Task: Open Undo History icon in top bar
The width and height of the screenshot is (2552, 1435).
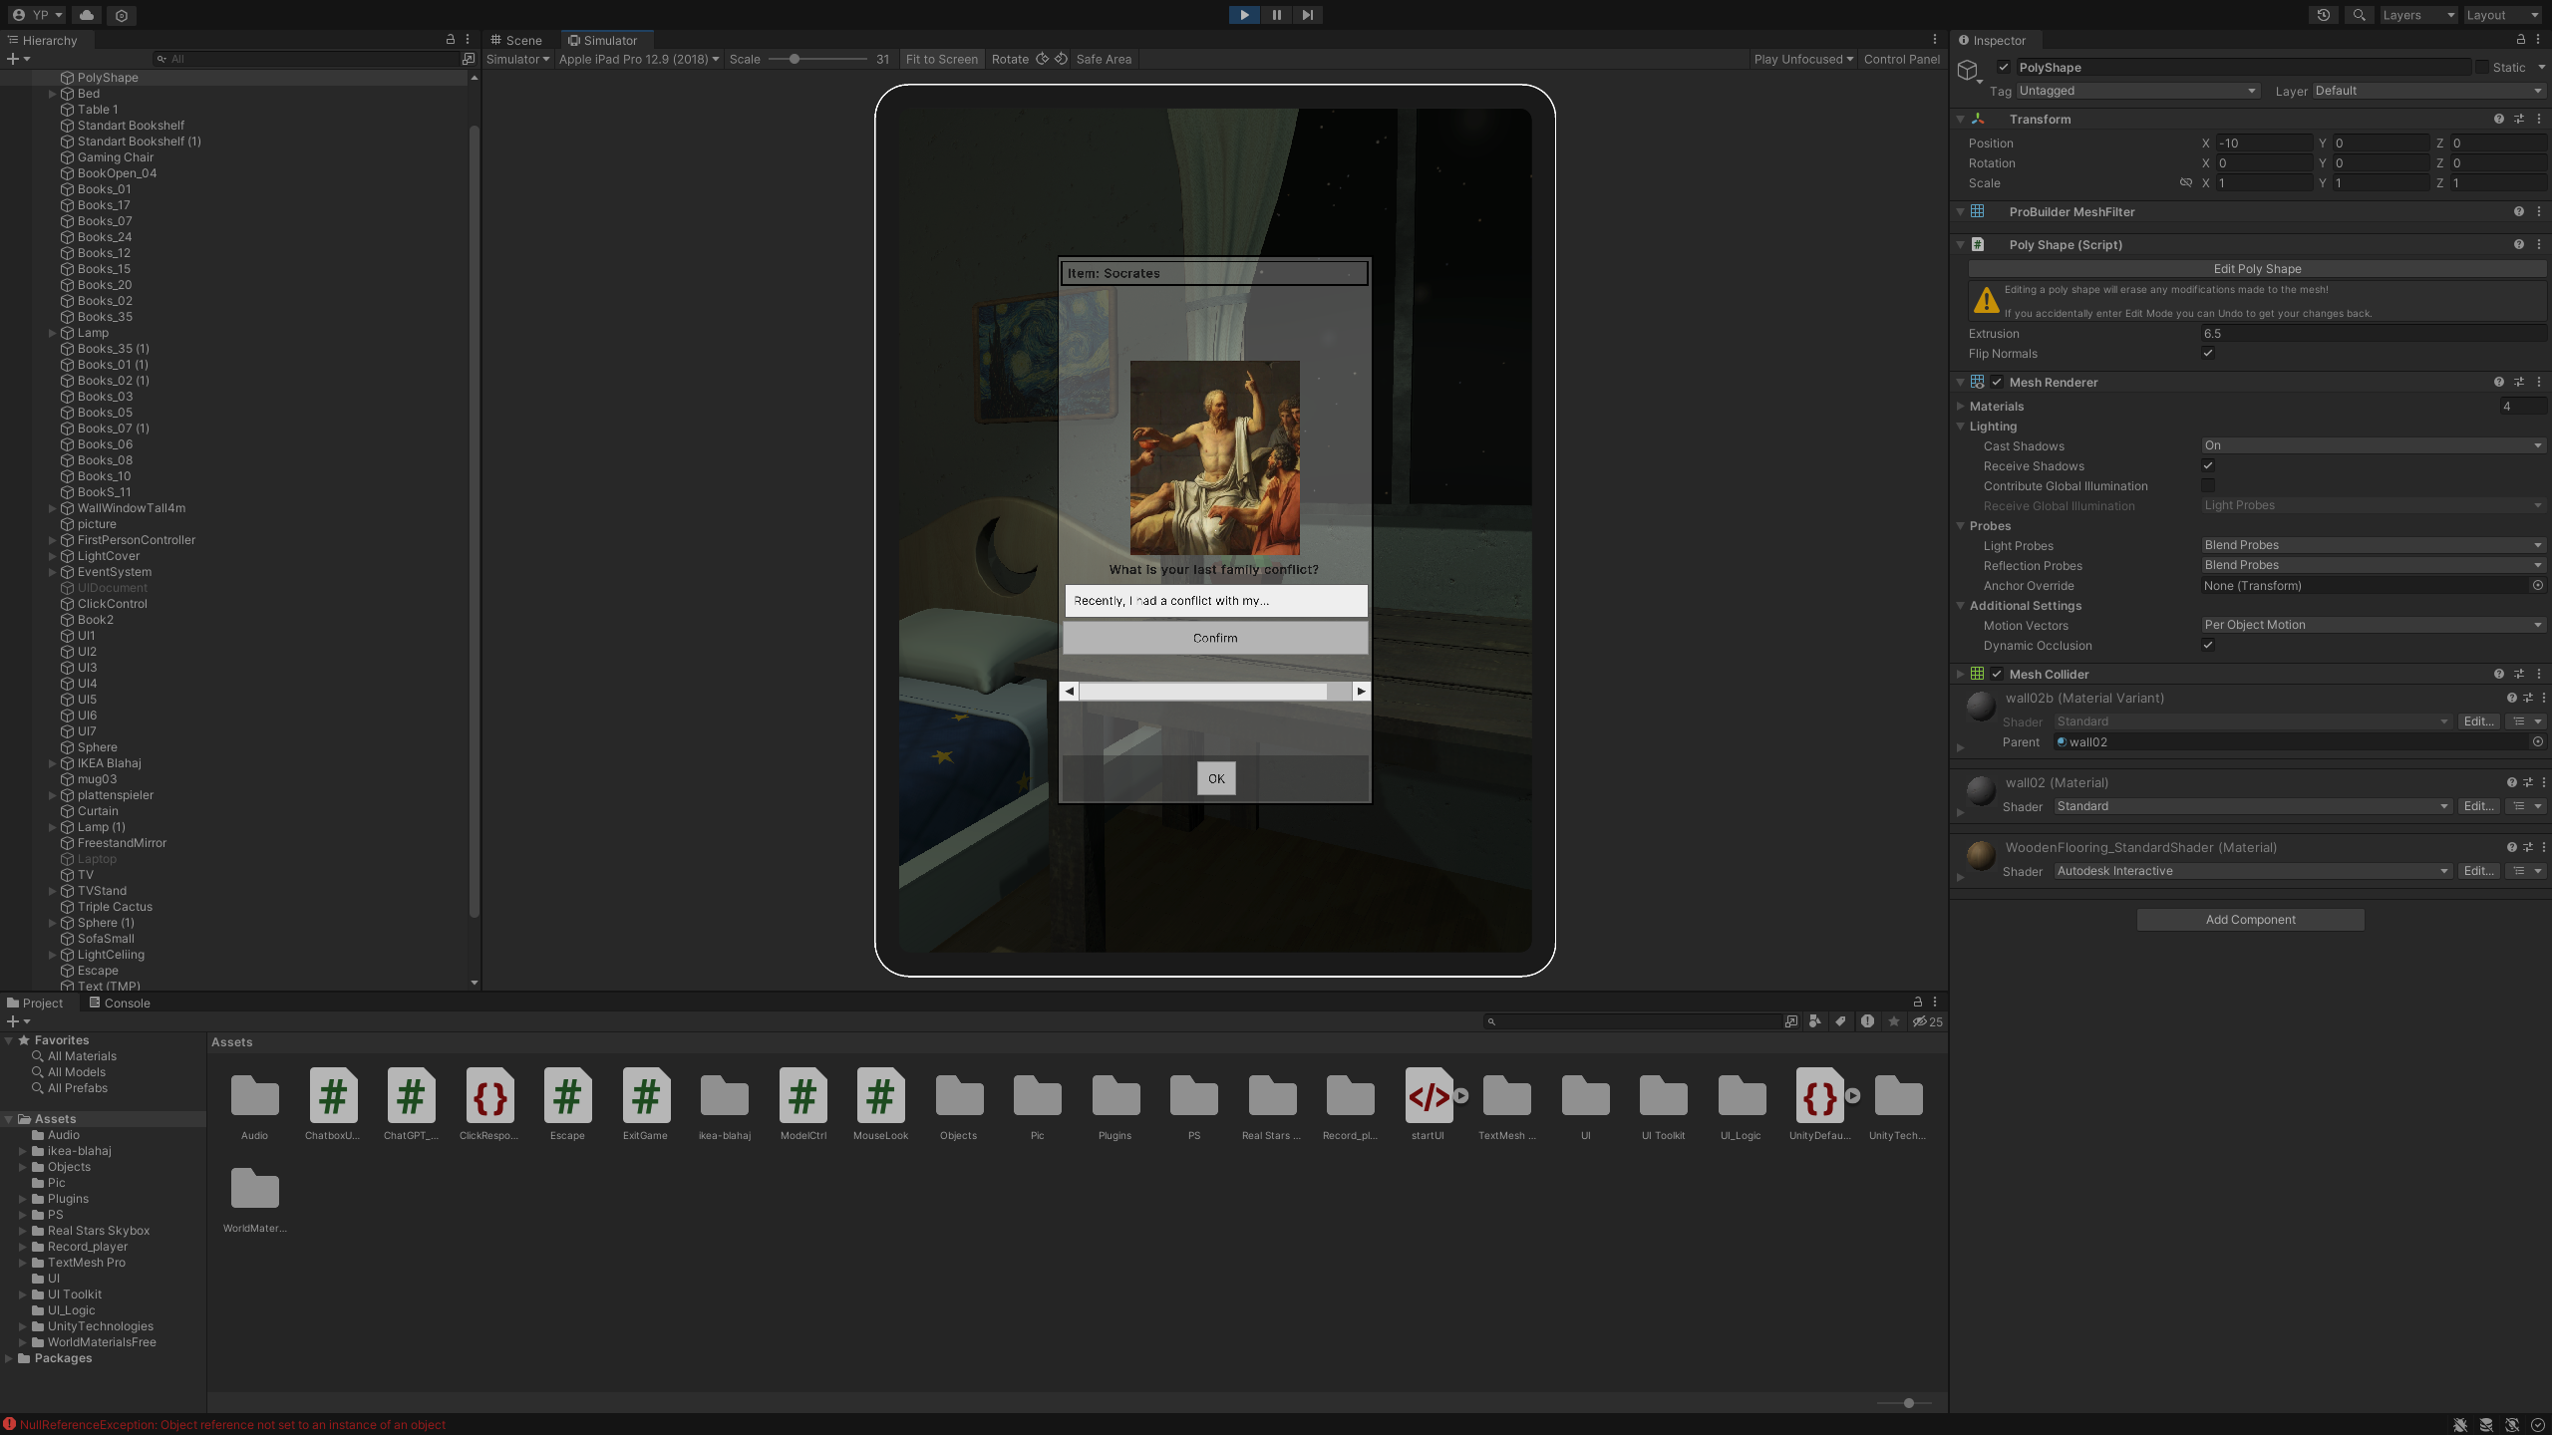Action: pos(2324,15)
